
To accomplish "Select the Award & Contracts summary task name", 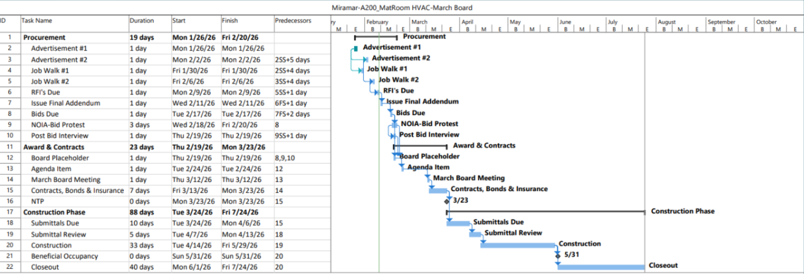I will point(54,147).
